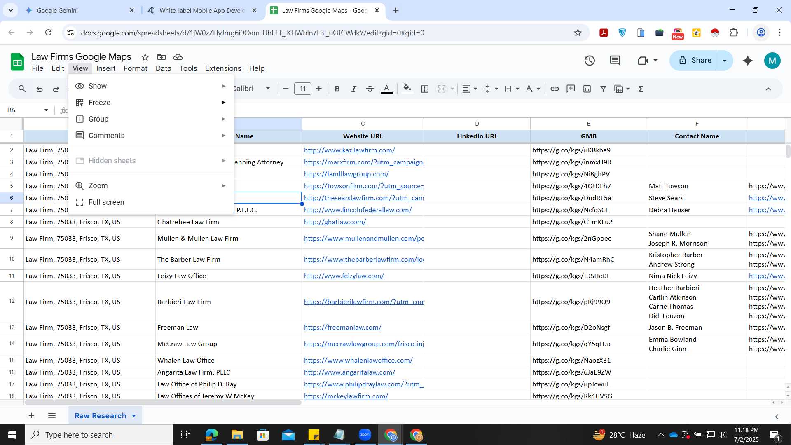Viewport: 791px width, 445px height.
Task: Open the Group submenu
Action: click(151, 119)
